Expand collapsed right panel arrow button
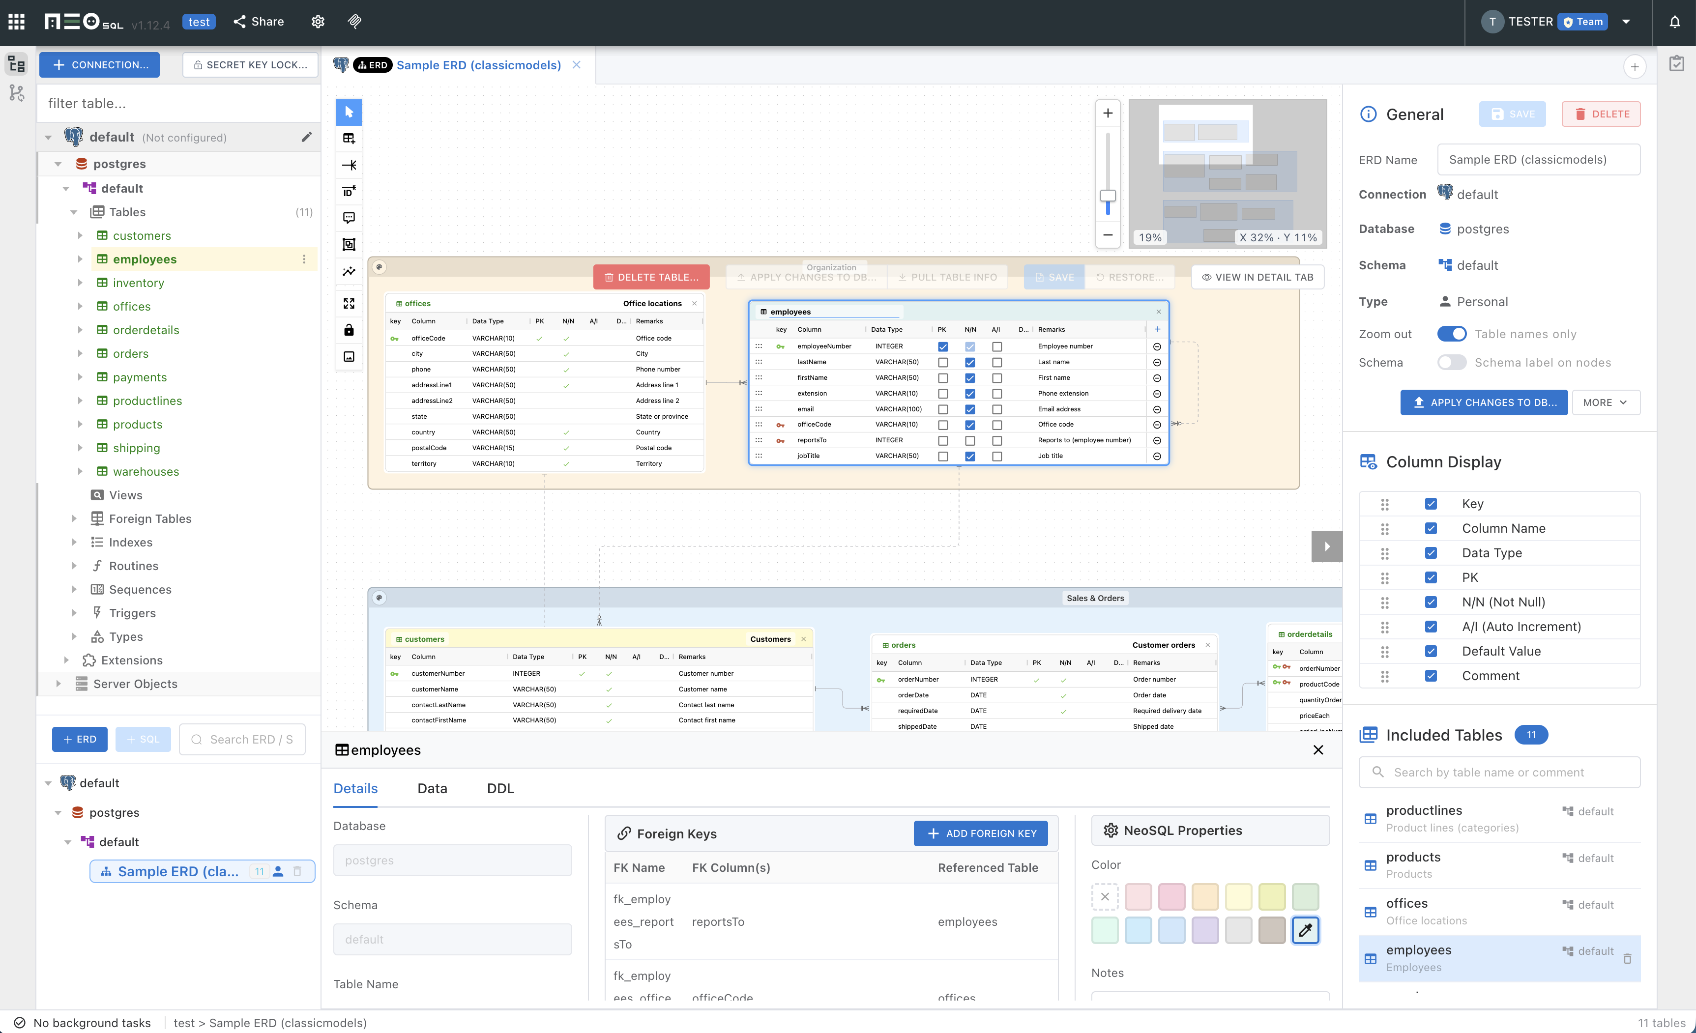The height and width of the screenshot is (1033, 1696). [1326, 546]
